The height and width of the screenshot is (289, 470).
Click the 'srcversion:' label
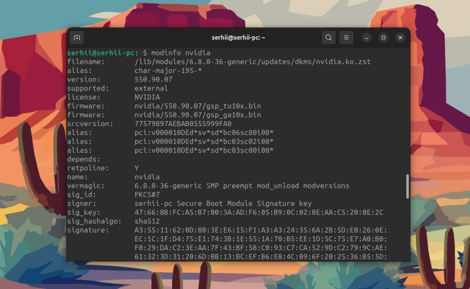(x=90, y=124)
